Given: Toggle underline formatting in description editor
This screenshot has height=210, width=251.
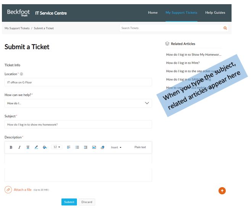Looking at the screenshot, I should pyautogui.click(x=28, y=147).
